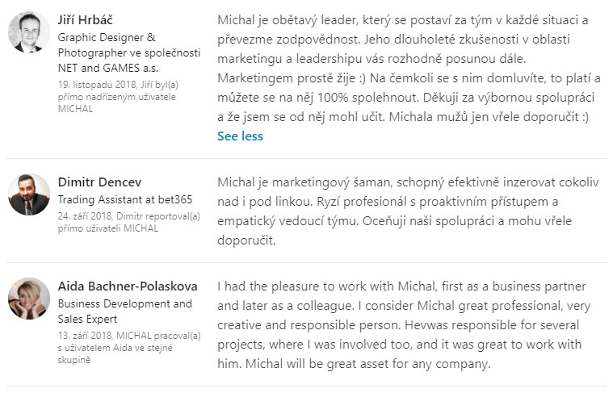Select Business Development and Sales Expert headline
613x393 pixels.
click(x=124, y=311)
